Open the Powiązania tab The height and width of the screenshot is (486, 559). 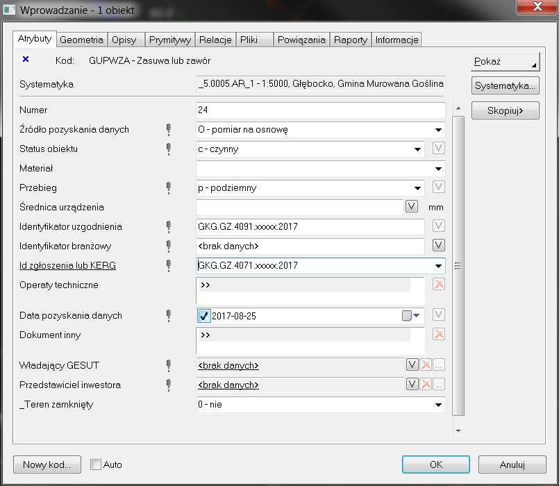point(301,40)
